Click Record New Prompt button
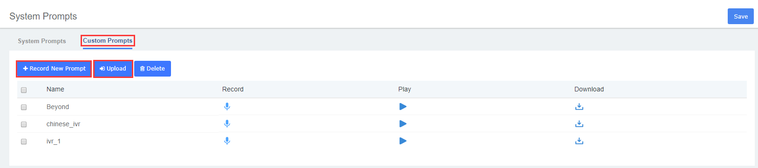Screen dimensions: 758x168 point(54,69)
